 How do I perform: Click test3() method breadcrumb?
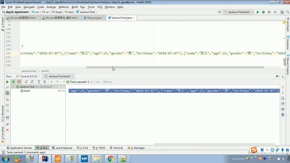pos(45,71)
